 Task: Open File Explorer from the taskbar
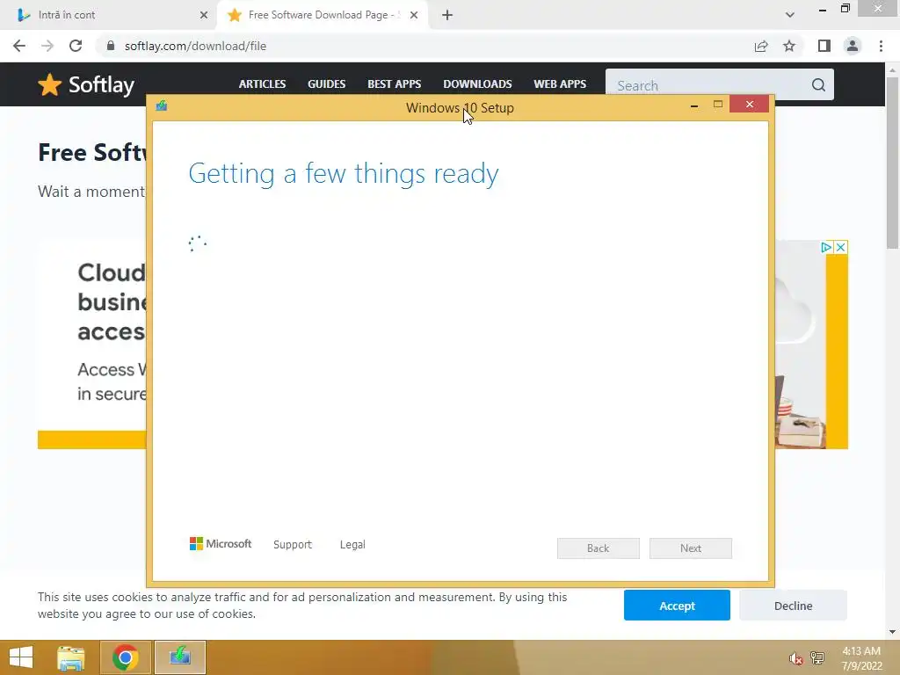(71, 657)
